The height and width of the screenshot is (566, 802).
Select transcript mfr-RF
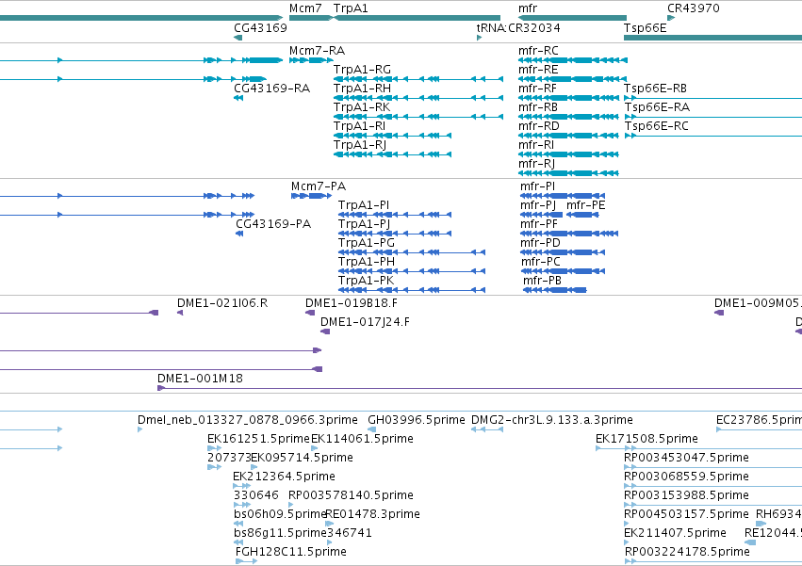pos(537,89)
